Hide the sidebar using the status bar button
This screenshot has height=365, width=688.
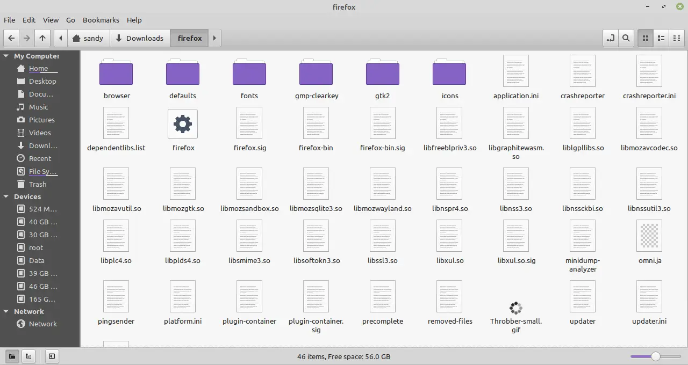click(52, 356)
